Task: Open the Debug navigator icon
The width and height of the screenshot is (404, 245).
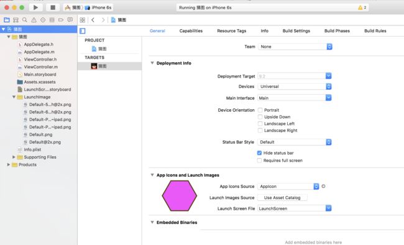Action: click(52, 20)
